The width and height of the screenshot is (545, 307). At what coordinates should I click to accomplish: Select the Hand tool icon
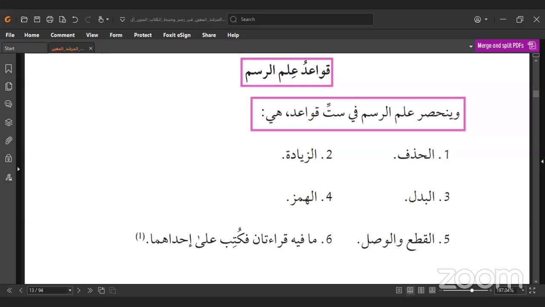[x=101, y=19]
